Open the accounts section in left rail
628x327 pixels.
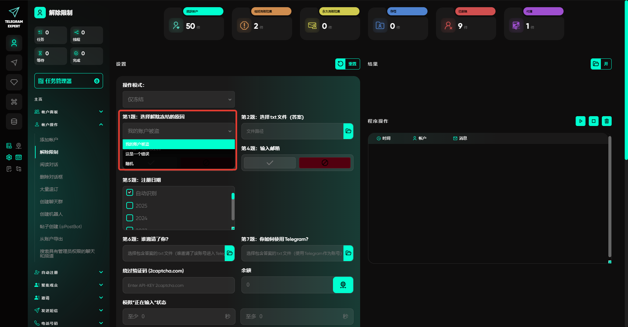(x=14, y=43)
